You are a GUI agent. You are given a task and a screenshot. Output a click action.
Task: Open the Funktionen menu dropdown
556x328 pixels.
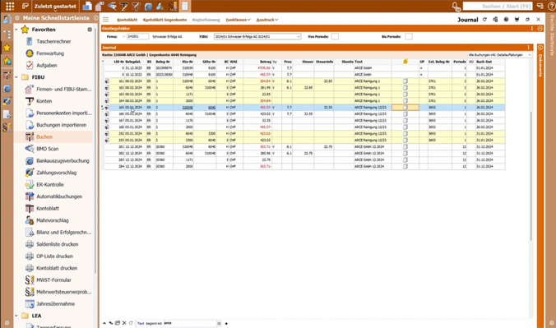point(238,20)
